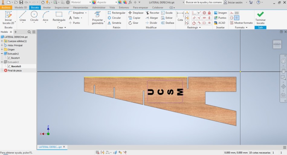Select the Arco tool
This screenshot has width=287, height=155.
(45, 17)
